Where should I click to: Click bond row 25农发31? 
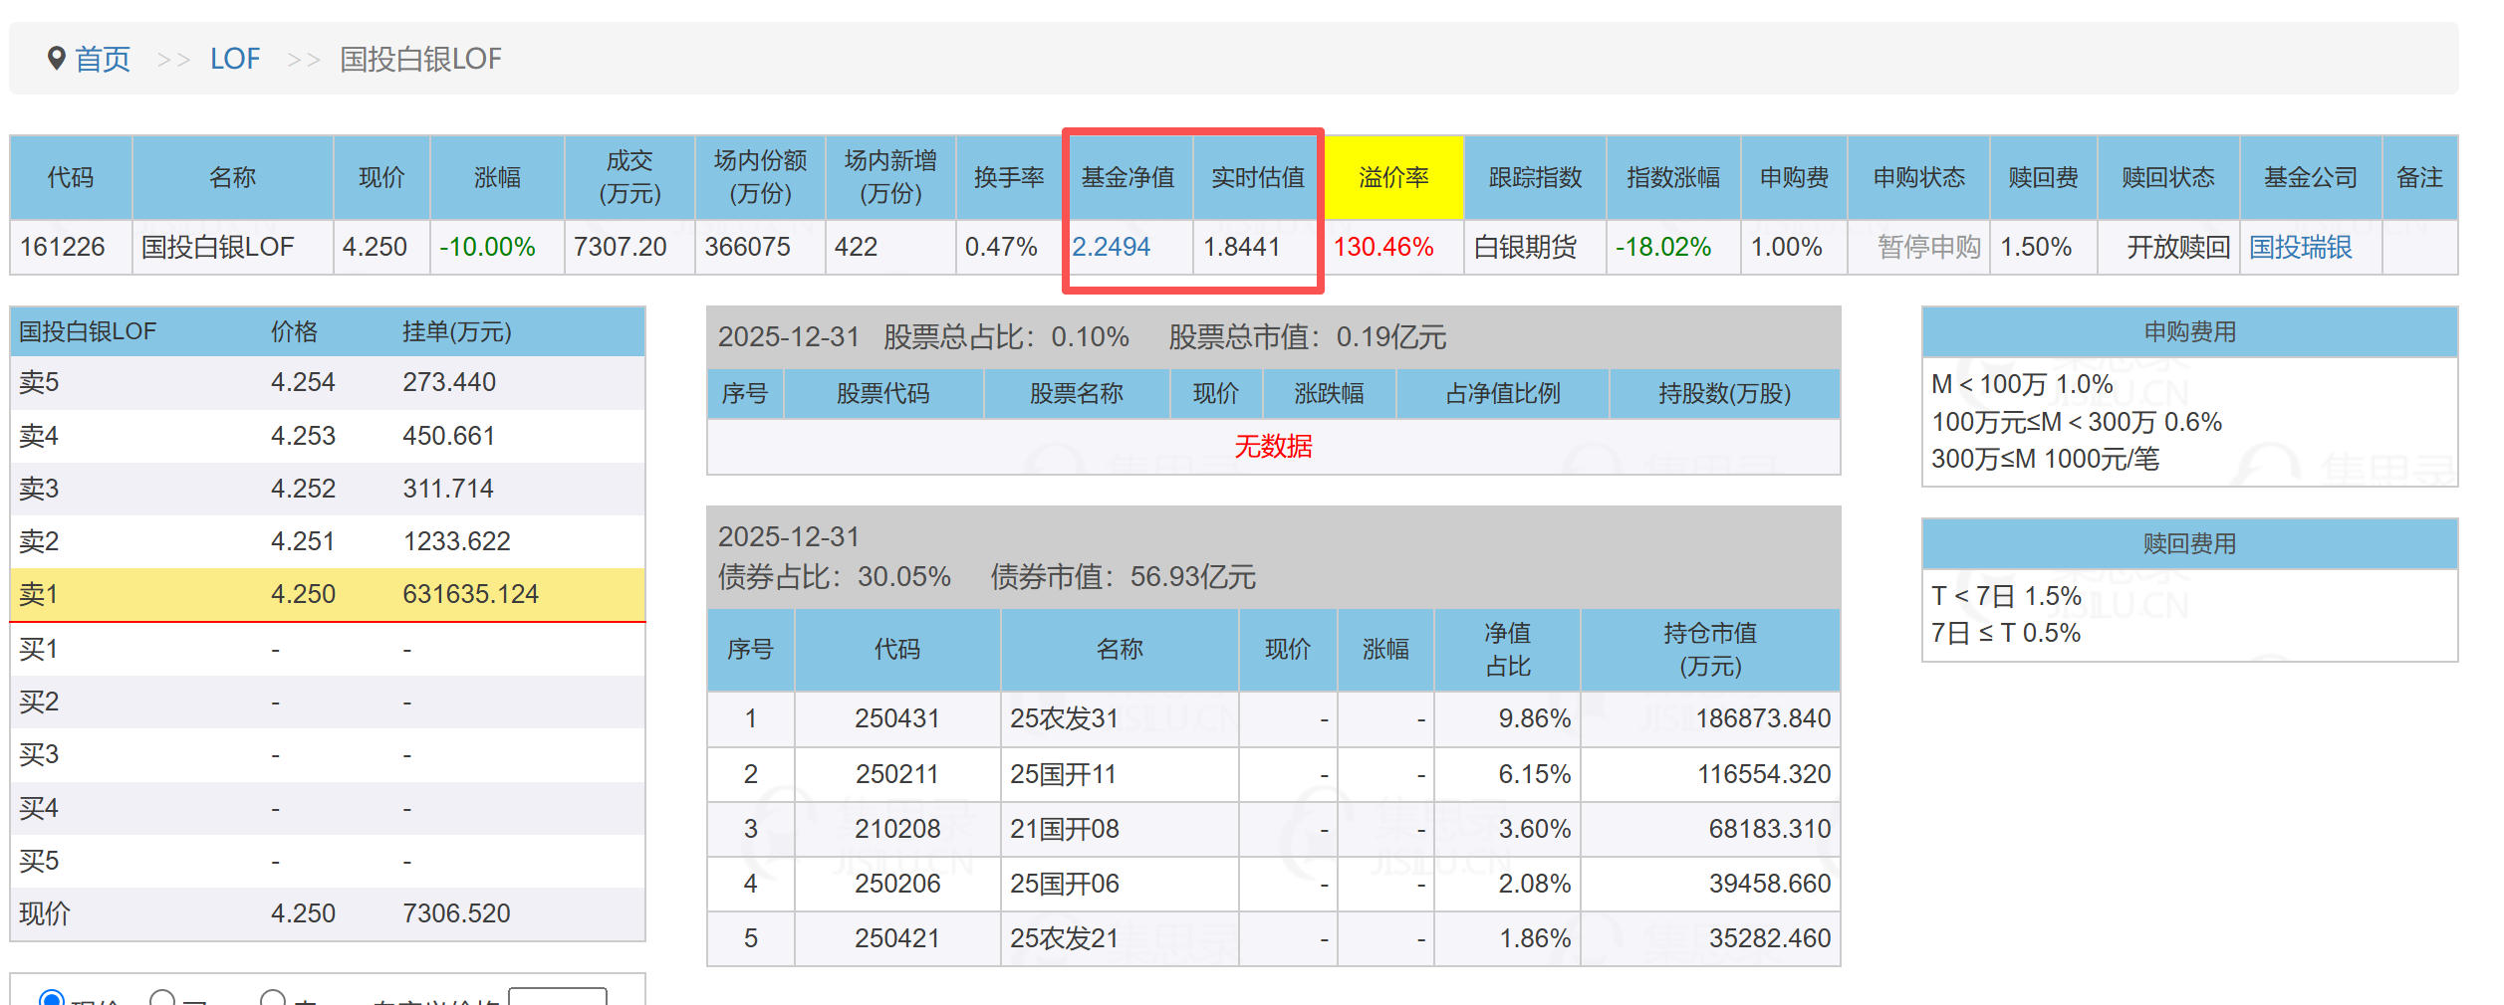(x=1064, y=718)
